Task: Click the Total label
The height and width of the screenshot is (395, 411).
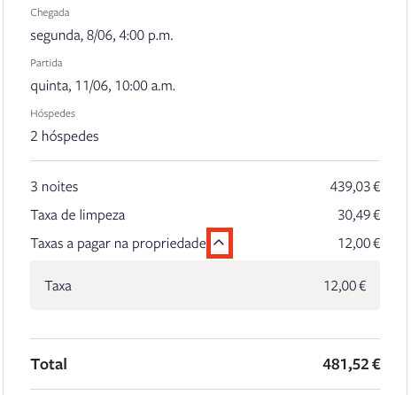Action: click(x=49, y=364)
